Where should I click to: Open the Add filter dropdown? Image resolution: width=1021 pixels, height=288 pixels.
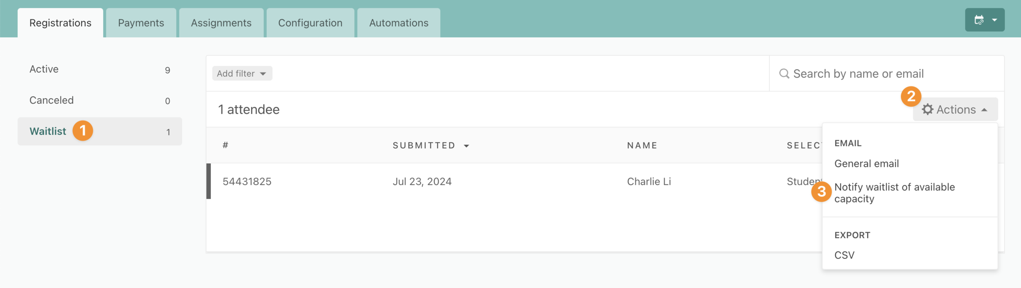(x=242, y=74)
